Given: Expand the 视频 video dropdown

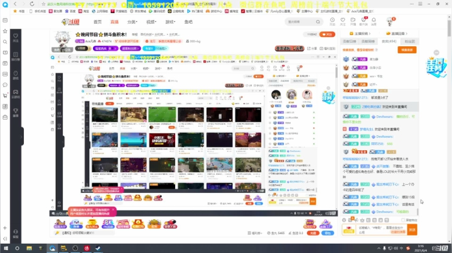Looking at the screenshot, I should [151, 22].
